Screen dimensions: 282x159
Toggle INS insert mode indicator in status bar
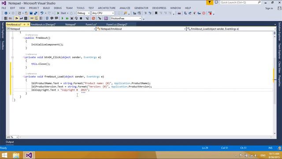coord(270,148)
